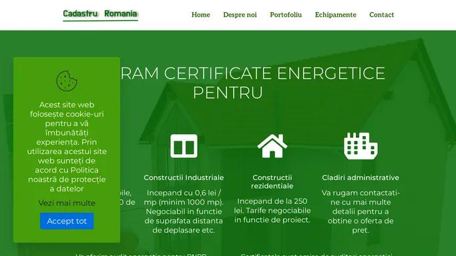Click the Accept tot button
456x256 pixels.
(67, 221)
